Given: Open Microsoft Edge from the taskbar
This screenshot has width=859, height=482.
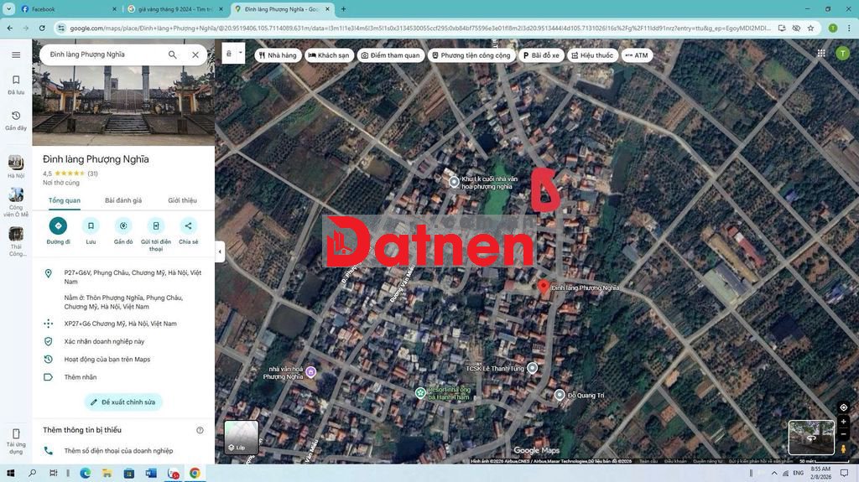Looking at the screenshot, I should point(86,474).
